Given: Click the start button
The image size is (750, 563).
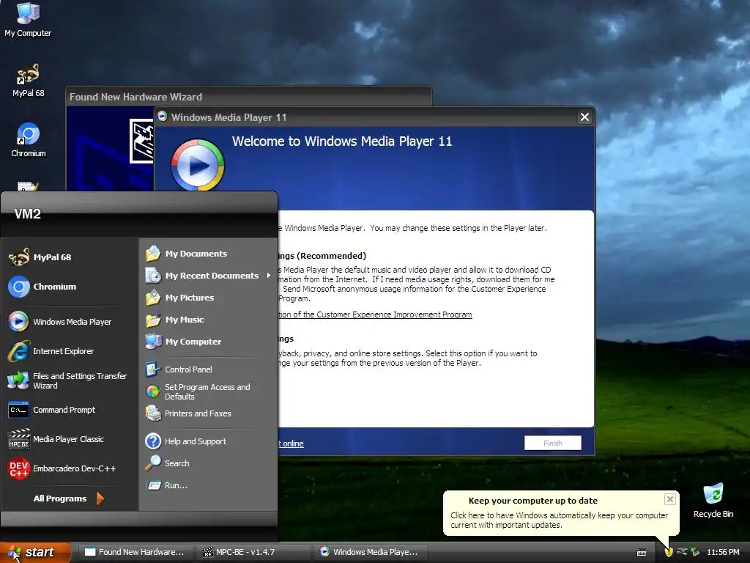Looking at the screenshot, I should pyautogui.click(x=35, y=552).
